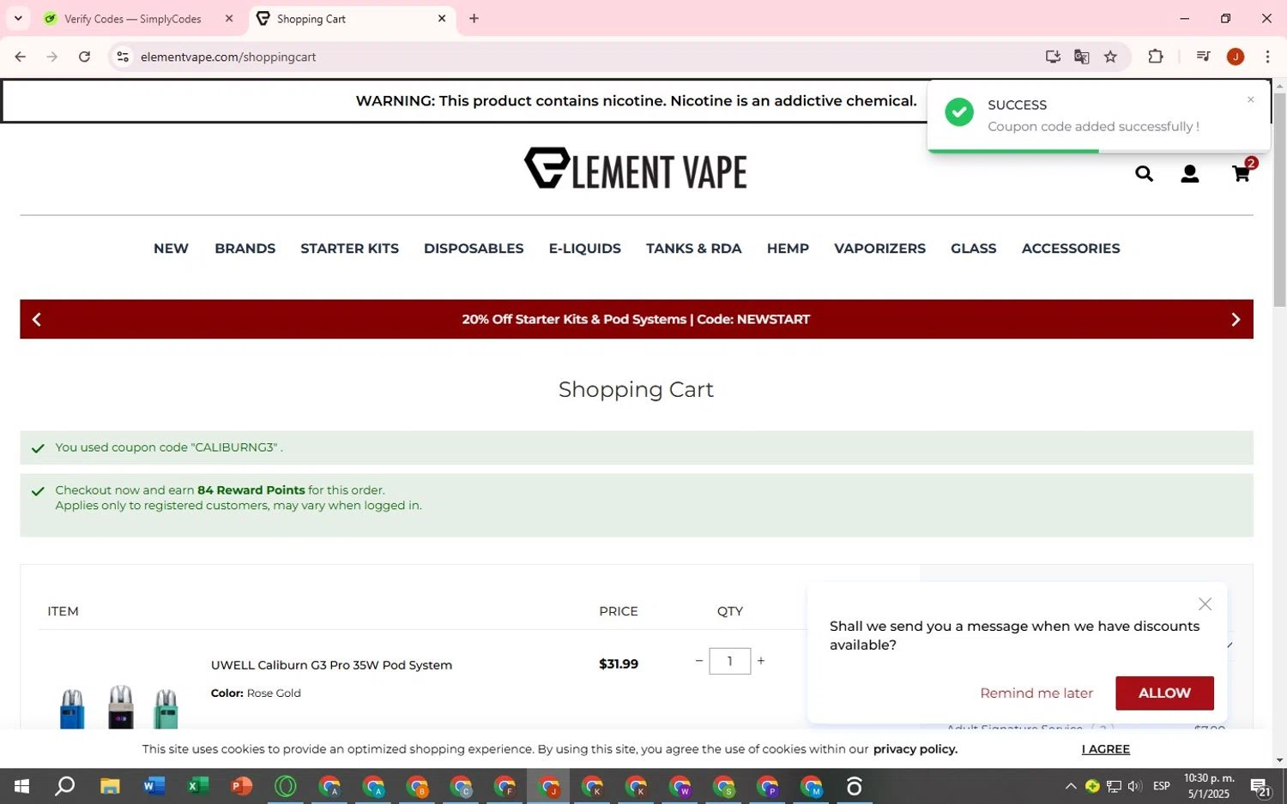The height and width of the screenshot is (804, 1287).
Task: Open the E-LIQUIDS menu
Action: (584, 249)
